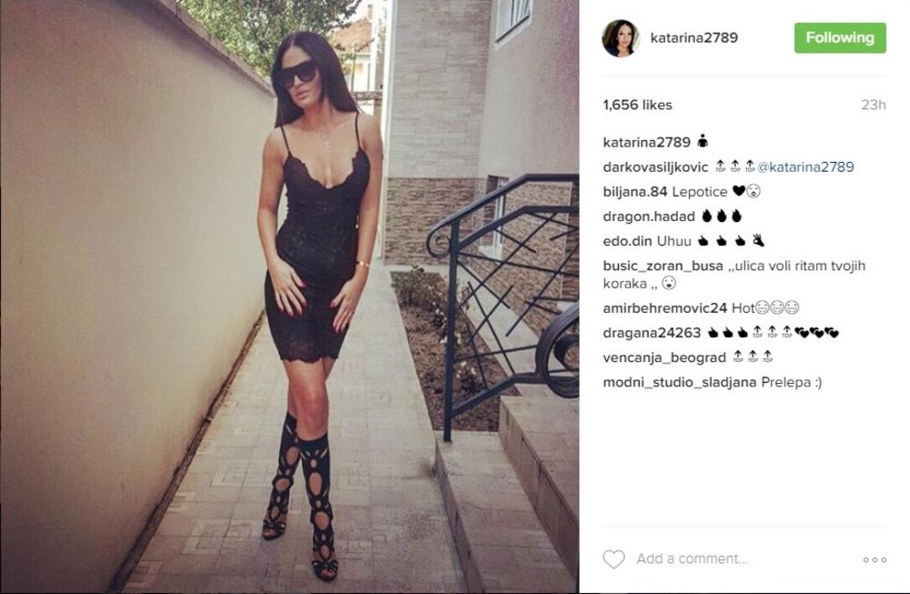910x594 pixels.
Task: Visit commenter darkovasiljkovic profile
Action: pyautogui.click(x=655, y=167)
